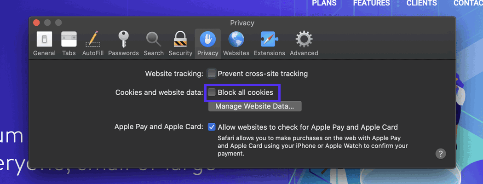Click the help question mark button
Image resolution: width=483 pixels, height=184 pixels.
441,154
